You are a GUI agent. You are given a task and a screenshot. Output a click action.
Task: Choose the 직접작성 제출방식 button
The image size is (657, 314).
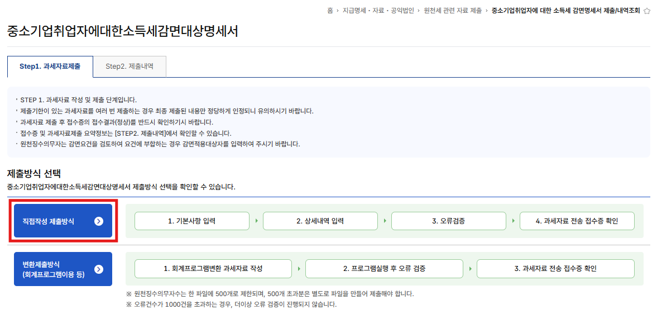(x=63, y=221)
